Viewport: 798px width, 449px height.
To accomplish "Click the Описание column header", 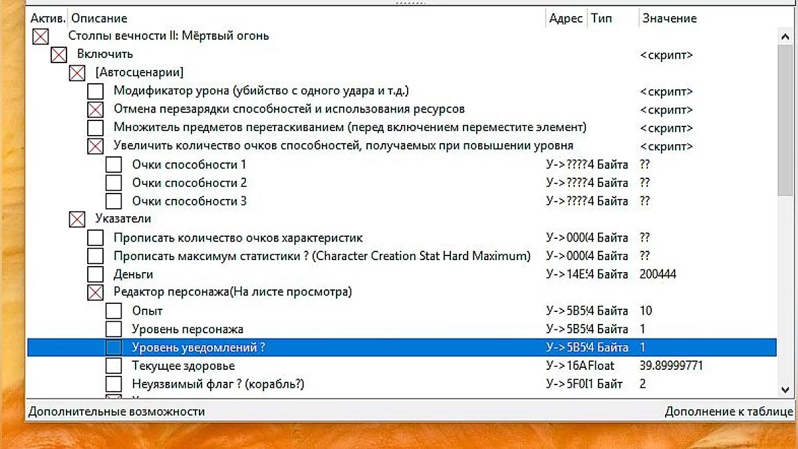I will (x=99, y=19).
